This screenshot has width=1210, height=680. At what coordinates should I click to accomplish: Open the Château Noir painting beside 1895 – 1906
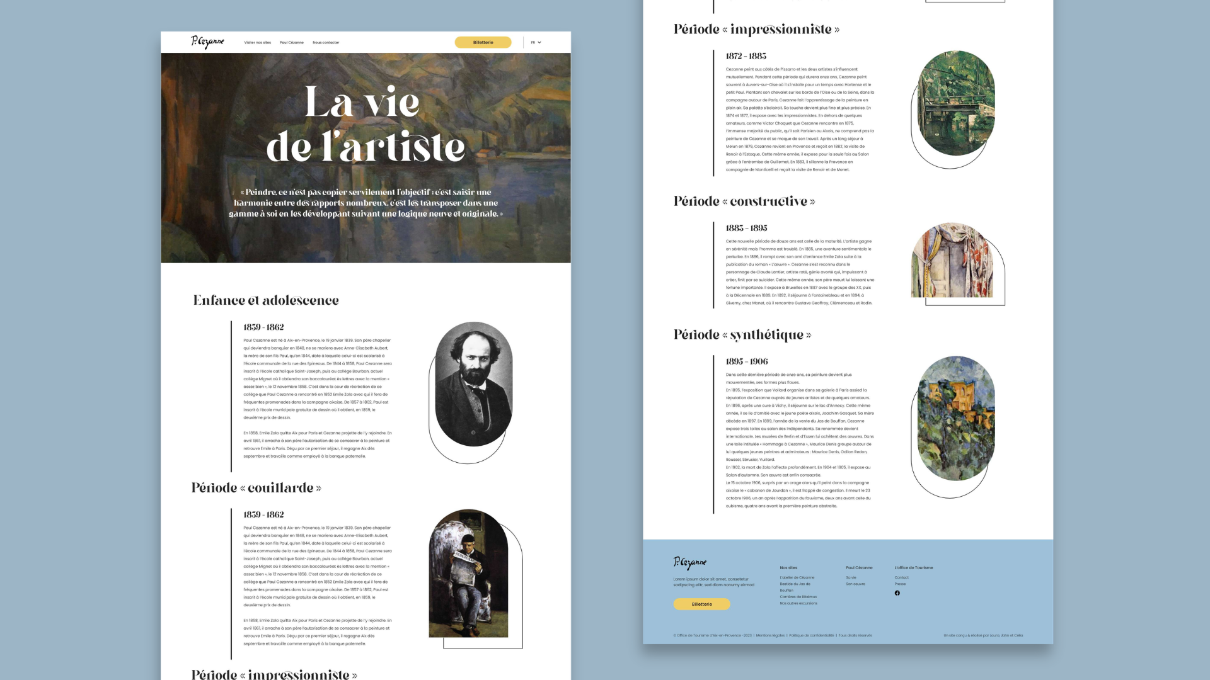957,419
